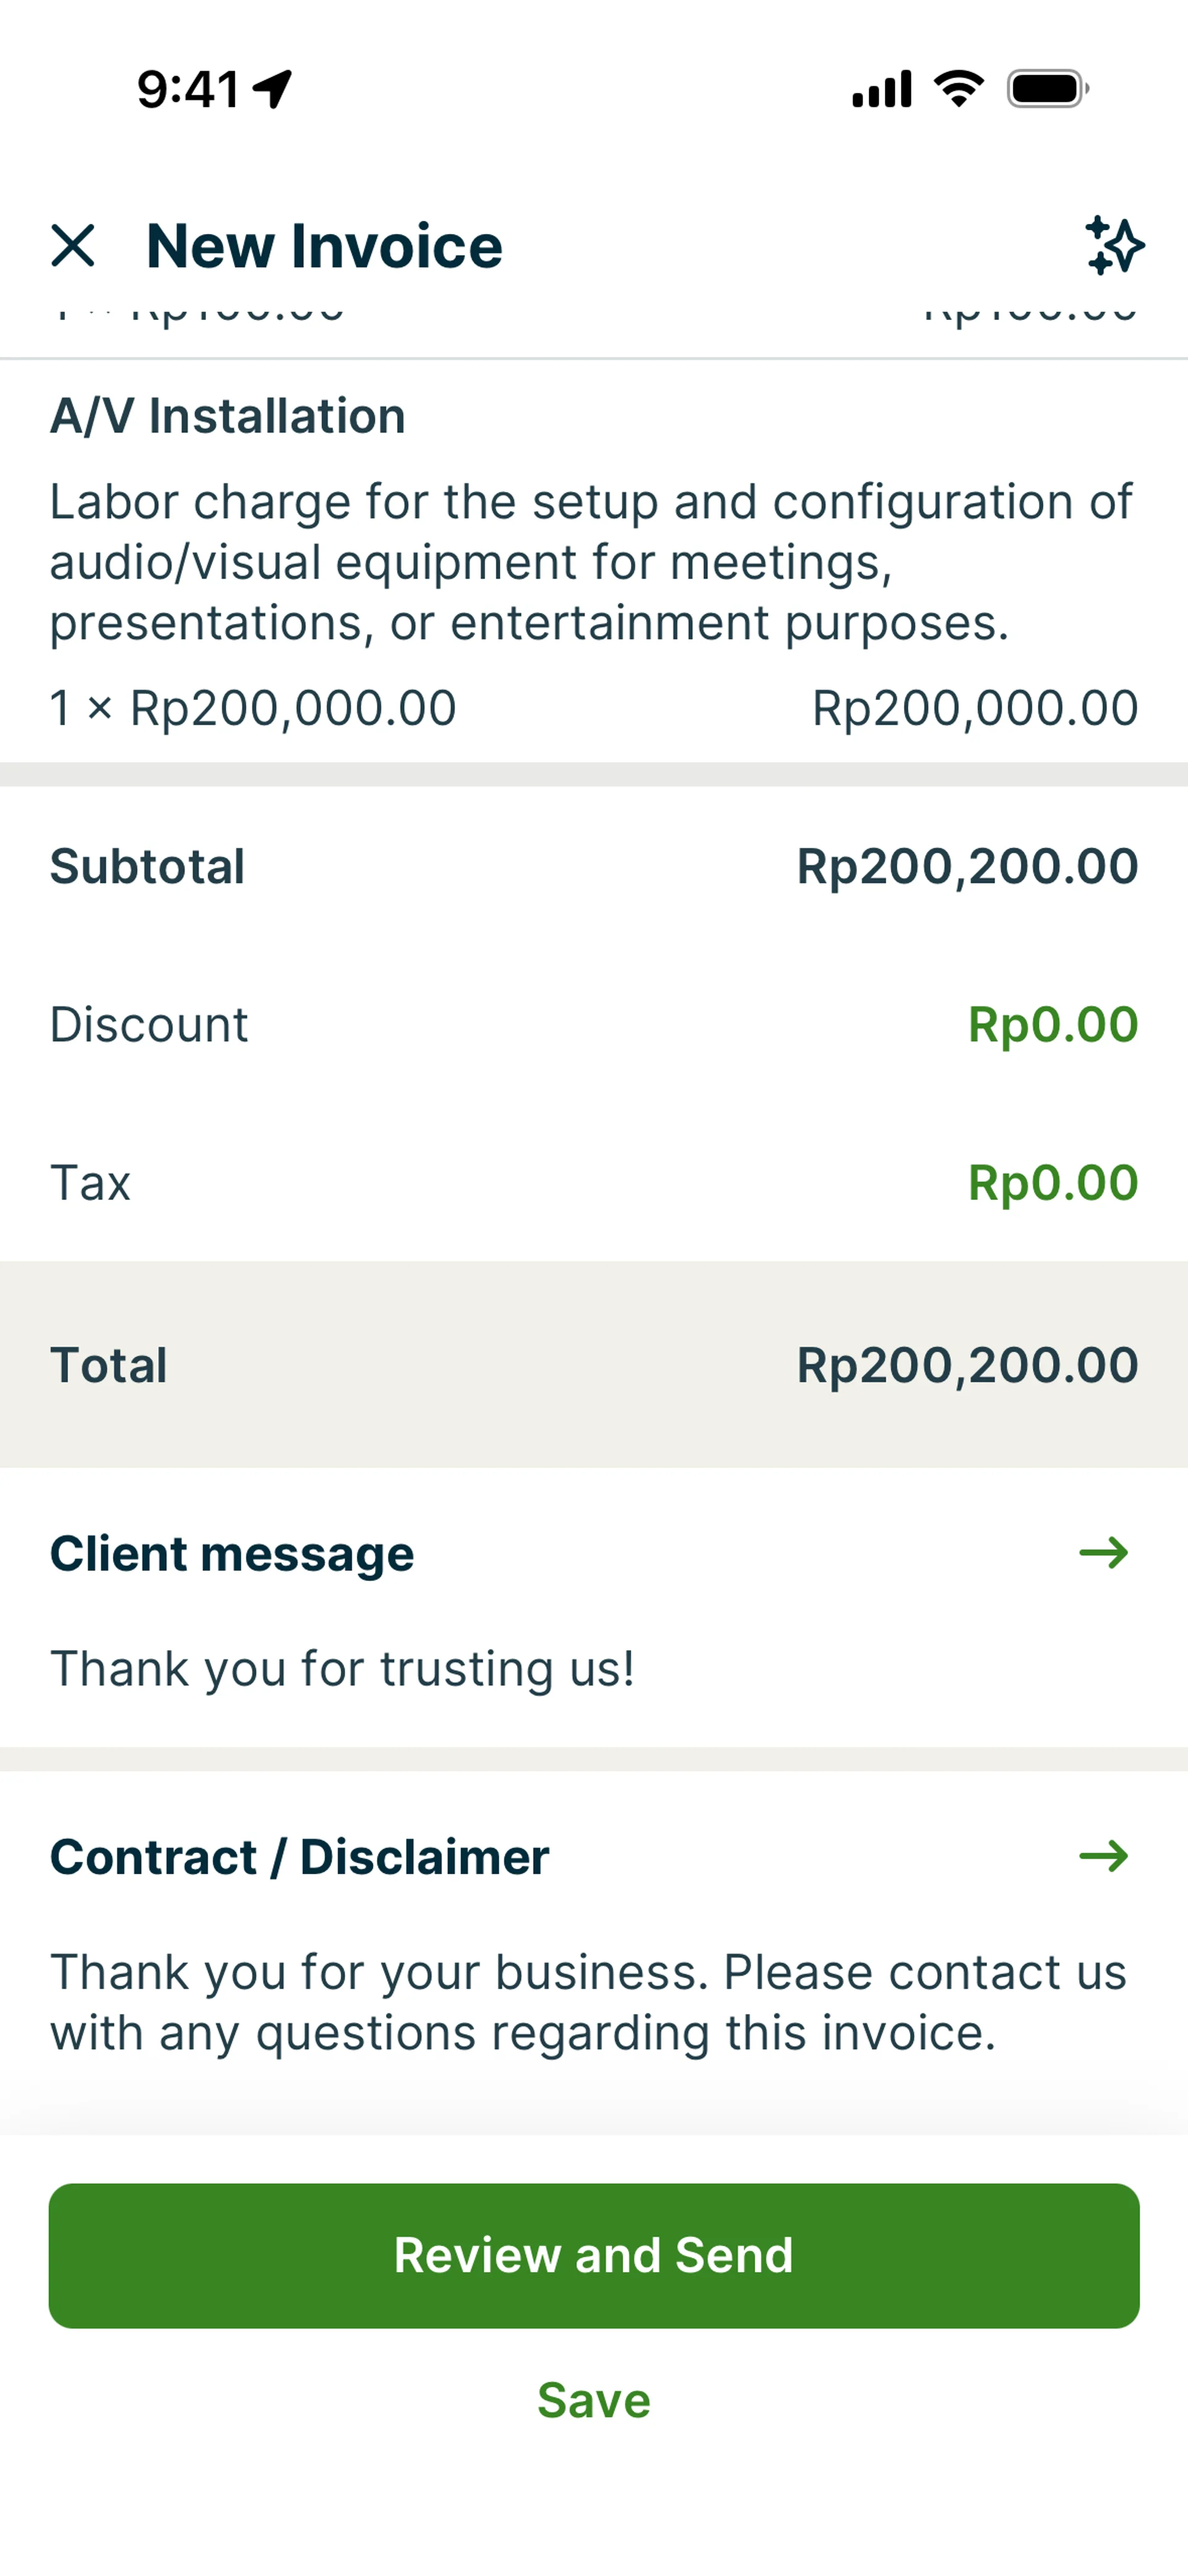Tap the location arrow status icon
1188x2576 pixels.
point(272,89)
